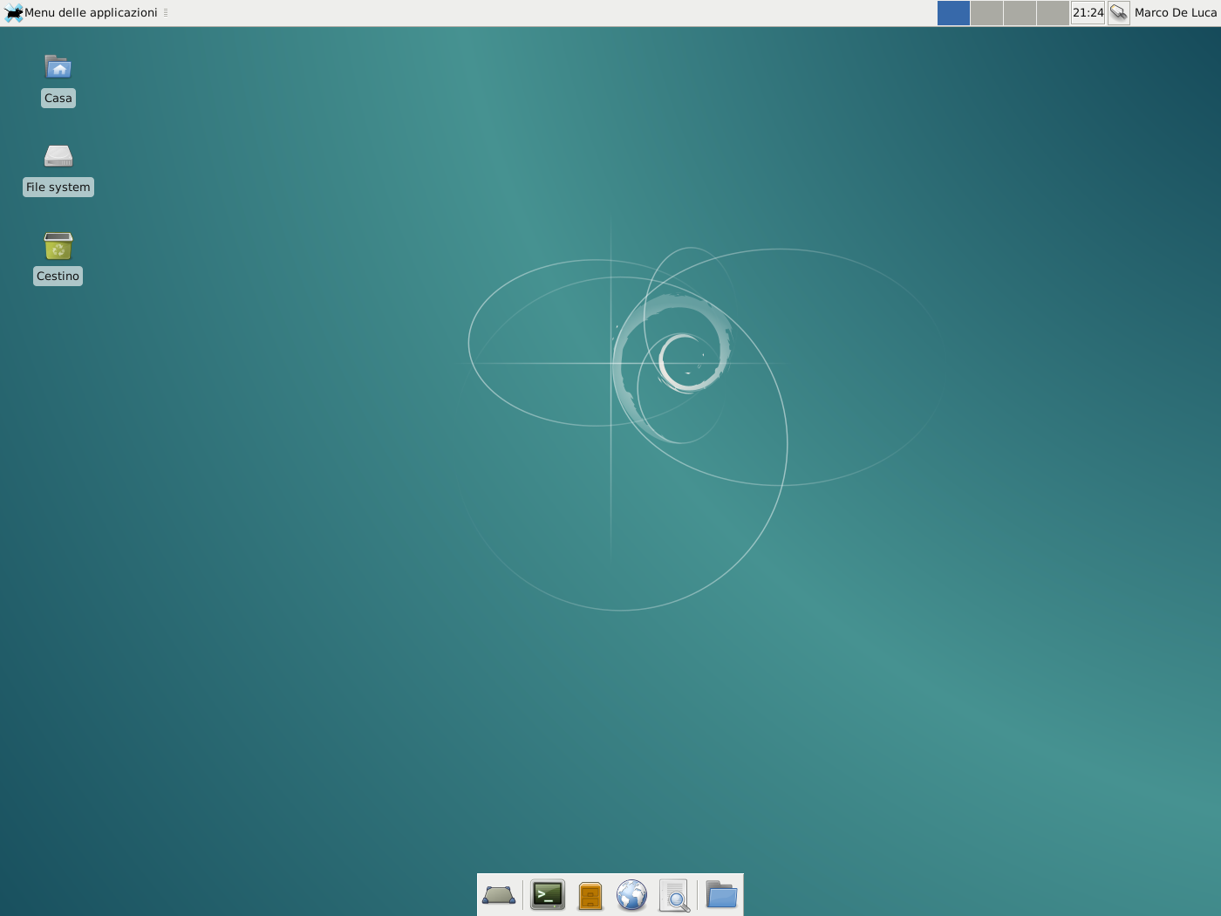The width and height of the screenshot is (1221, 916).
Task: Open the removable devices menu near the clock
Action: click(x=1118, y=12)
